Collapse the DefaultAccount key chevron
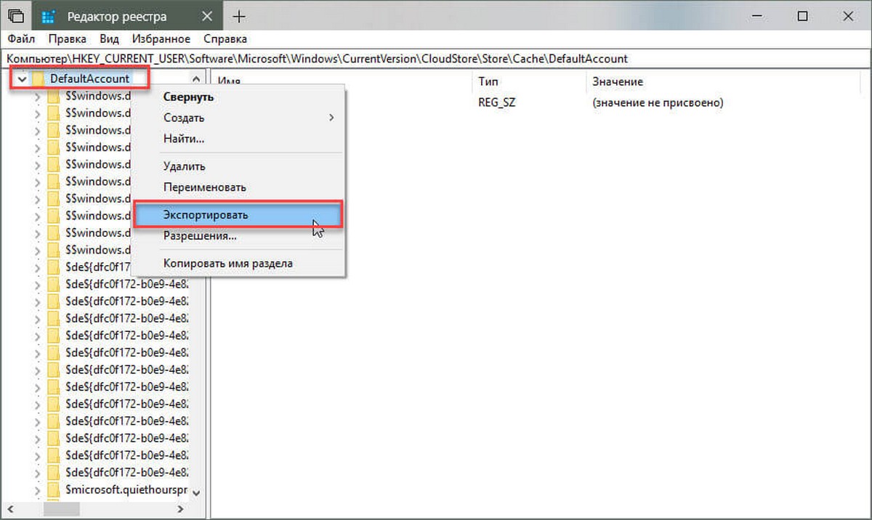 pos(22,78)
